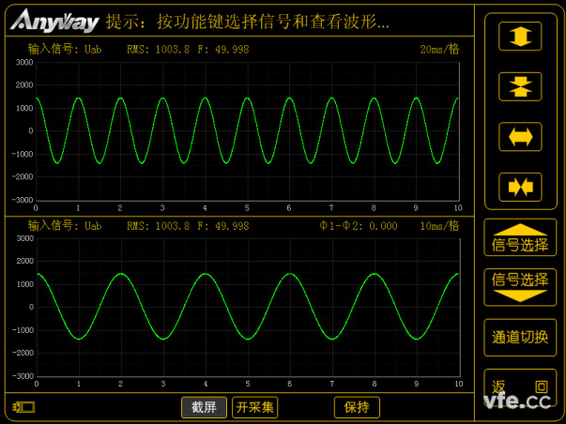Click the Φ1-Φ2: 0.000 phase readout
566x424 pixels.
(x=359, y=226)
